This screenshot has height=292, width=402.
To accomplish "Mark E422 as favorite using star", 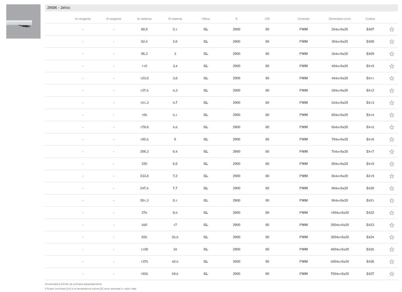I will point(391,213).
